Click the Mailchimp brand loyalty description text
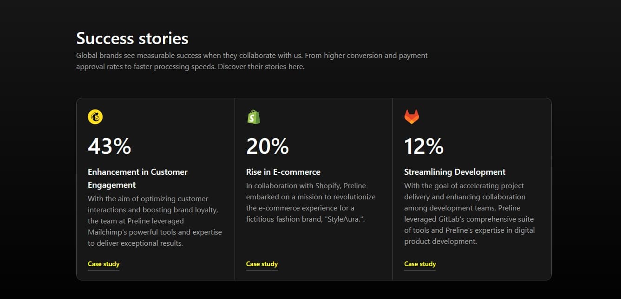Screen dimensions: 621x299 click(155, 221)
